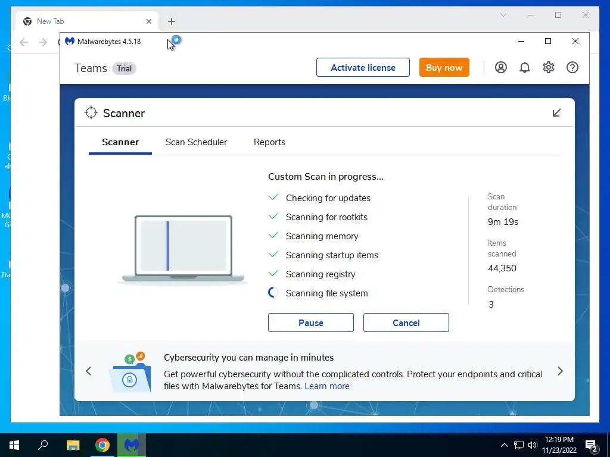Cancel the custom scan
This screenshot has width=610, height=457.
click(x=406, y=323)
